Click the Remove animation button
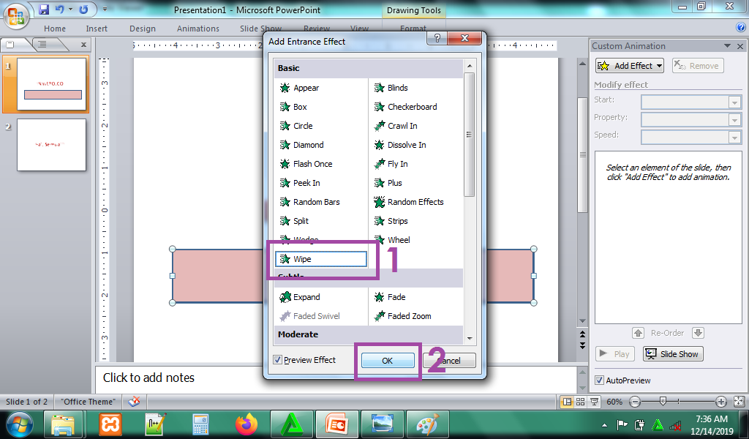 [x=698, y=65]
